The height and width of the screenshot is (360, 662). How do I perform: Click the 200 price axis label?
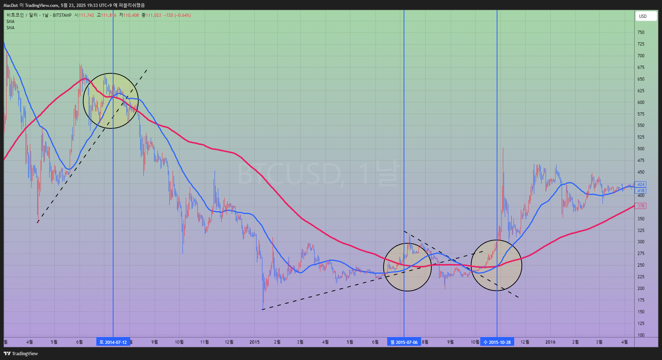pos(641,289)
